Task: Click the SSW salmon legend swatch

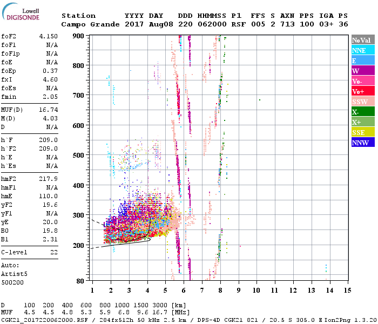Action: (x=363, y=102)
